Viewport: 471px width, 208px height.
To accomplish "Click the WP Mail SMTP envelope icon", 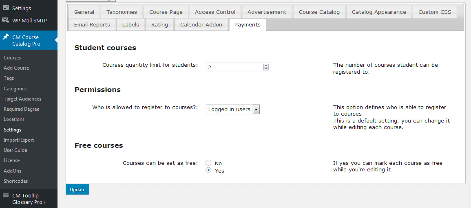I will pos(6,20).
